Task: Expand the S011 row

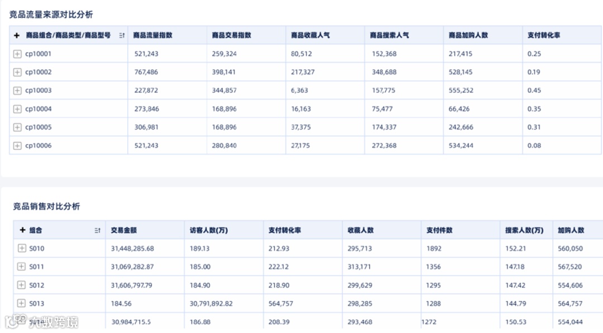Action: (x=22, y=267)
